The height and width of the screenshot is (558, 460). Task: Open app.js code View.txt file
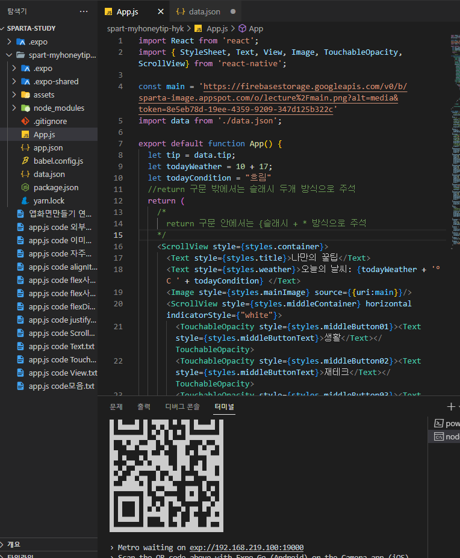(x=63, y=373)
